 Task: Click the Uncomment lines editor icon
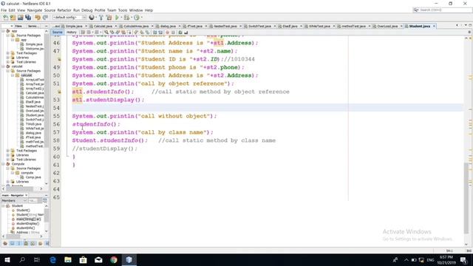(x=186, y=33)
